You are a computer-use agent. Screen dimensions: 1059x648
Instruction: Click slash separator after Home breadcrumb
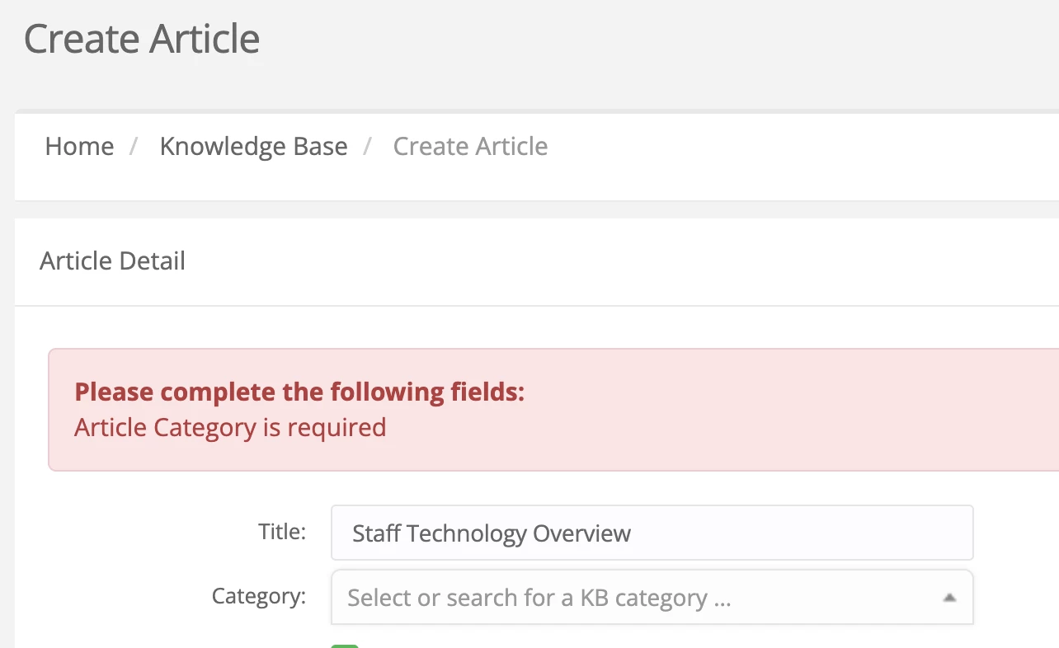pyautogui.click(x=134, y=146)
